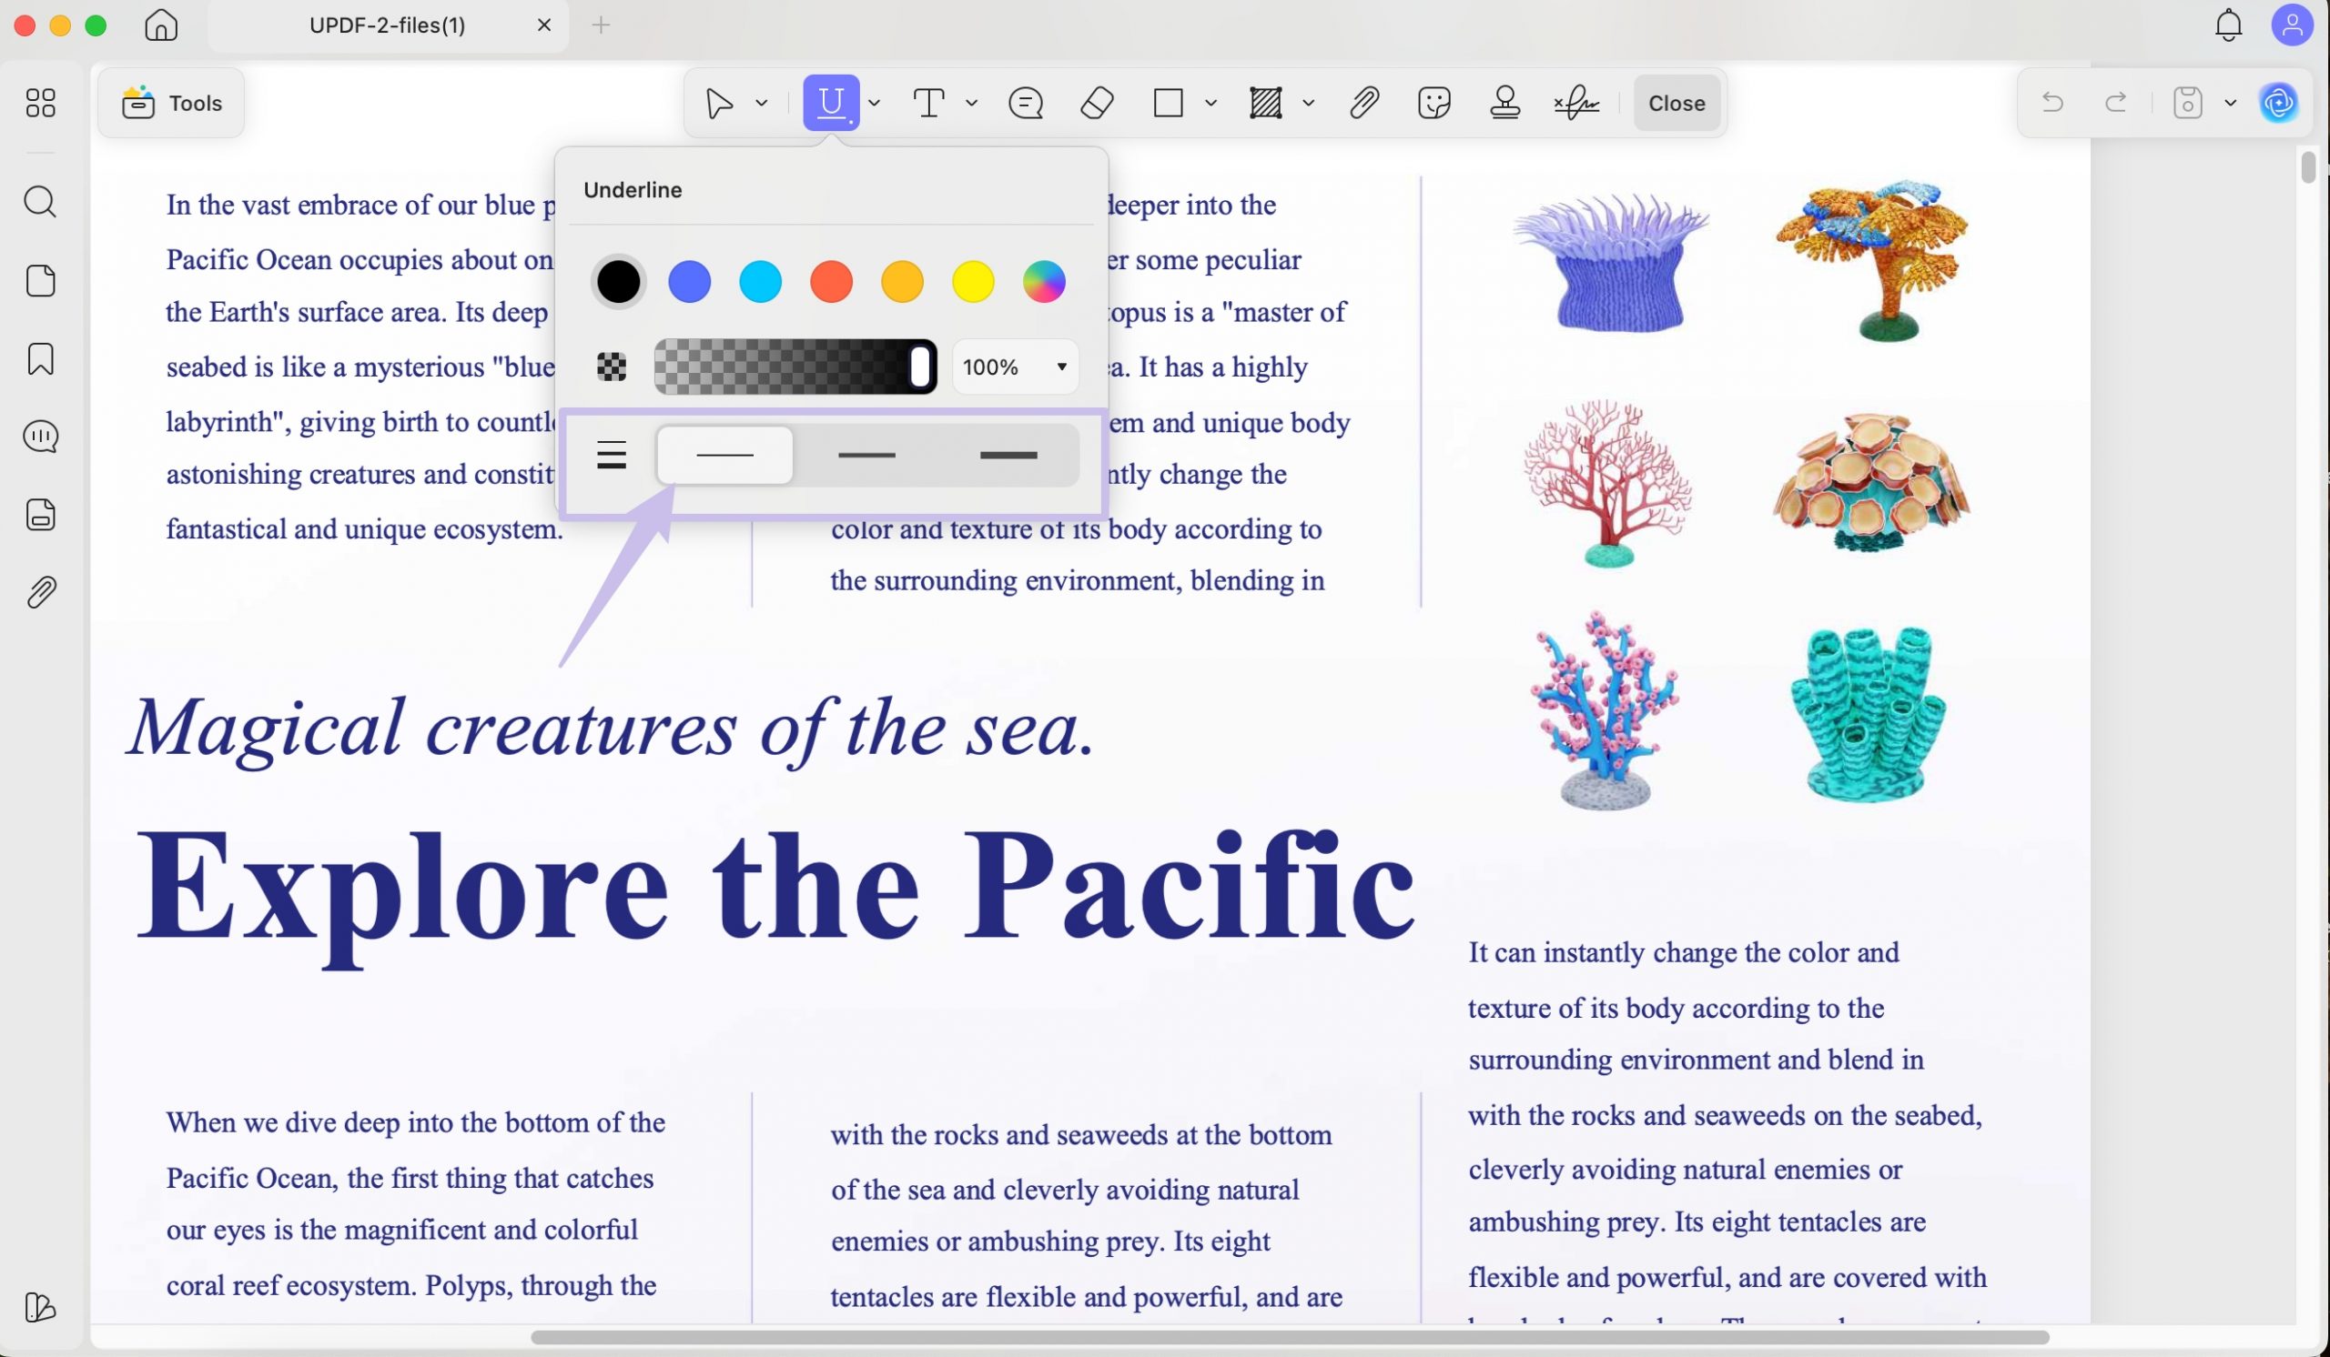Click the Close button to exit markup
Image resolution: width=2330 pixels, height=1357 pixels.
[x=1677, y=103]
